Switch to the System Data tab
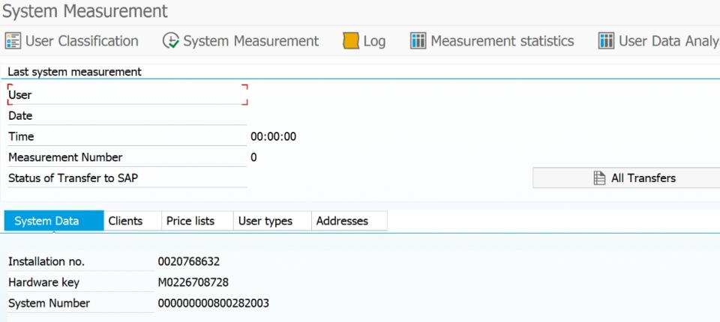The width and height of the screenshot is (720, 322). (53, 221)
